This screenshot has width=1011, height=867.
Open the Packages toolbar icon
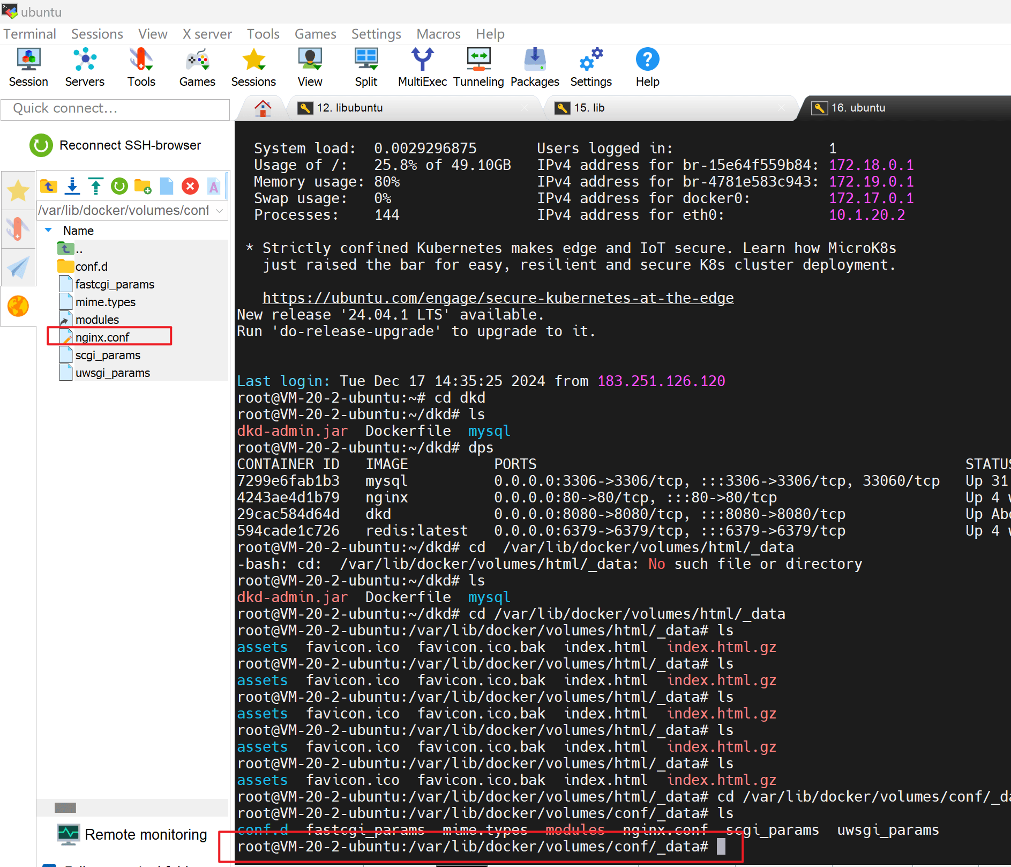coord(535,67)
